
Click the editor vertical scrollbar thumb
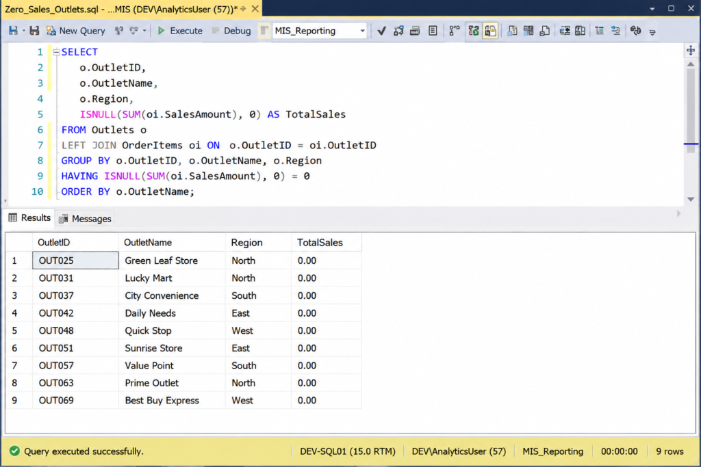pyautogui.click(x=691, y=111)
